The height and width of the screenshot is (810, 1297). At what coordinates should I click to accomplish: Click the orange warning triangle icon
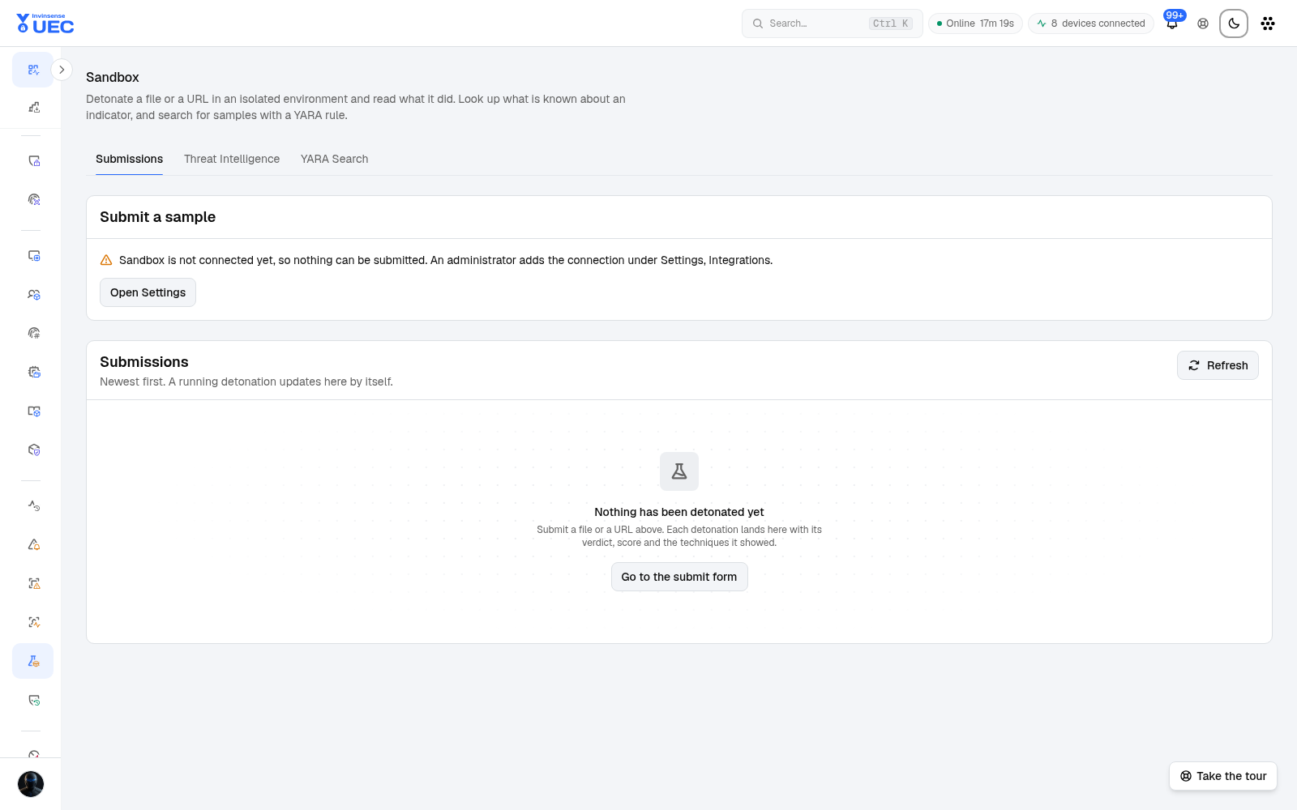(106, 260)
